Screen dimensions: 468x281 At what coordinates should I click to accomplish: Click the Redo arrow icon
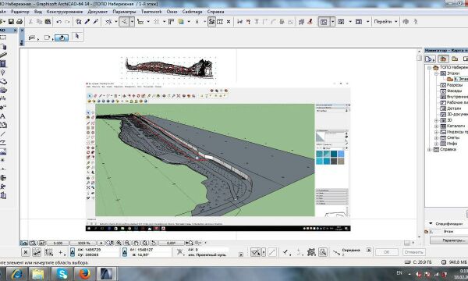(67, 22)
